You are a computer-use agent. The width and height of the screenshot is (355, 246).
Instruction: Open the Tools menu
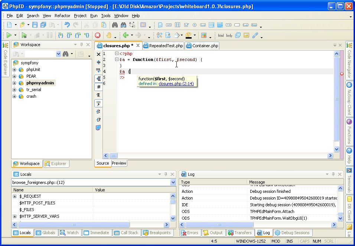pos(106,16)
